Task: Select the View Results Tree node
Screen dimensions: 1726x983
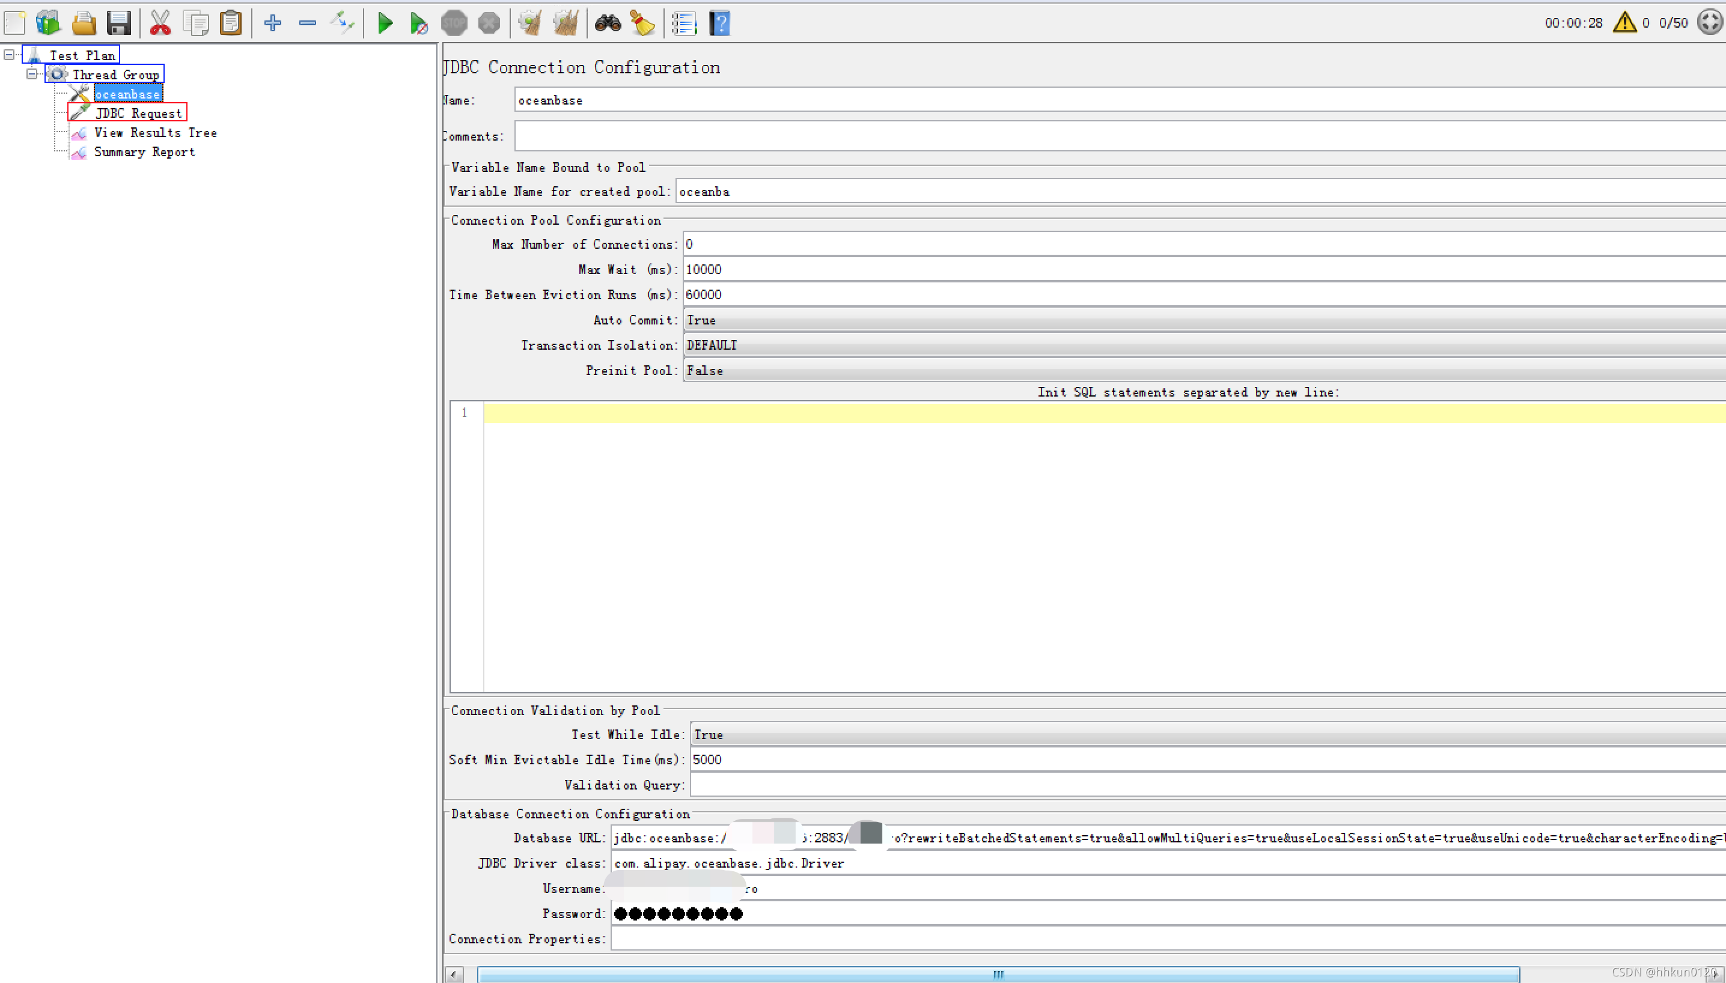Action: click(x=155, y=132)
